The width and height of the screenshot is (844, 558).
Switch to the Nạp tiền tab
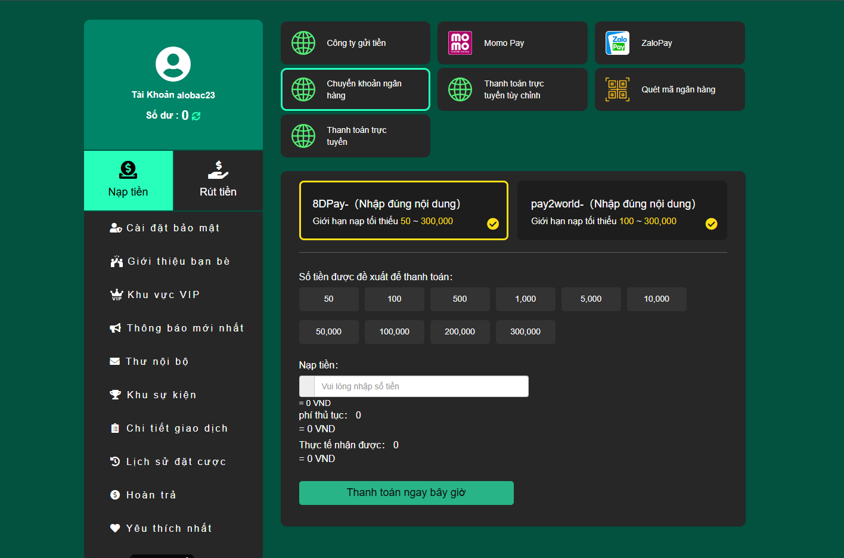coord(128,181)
